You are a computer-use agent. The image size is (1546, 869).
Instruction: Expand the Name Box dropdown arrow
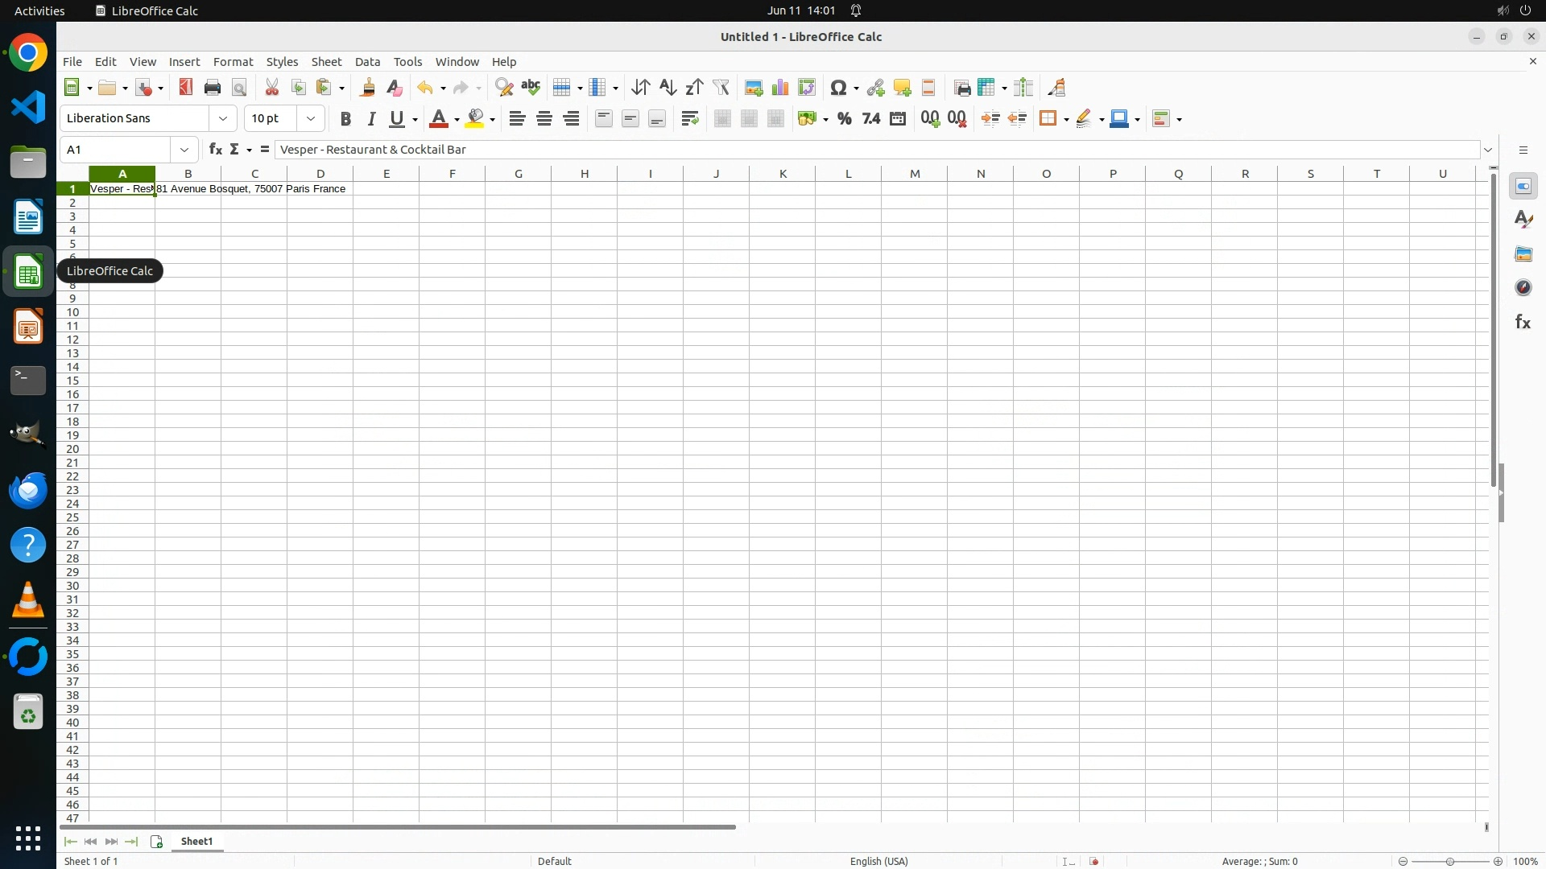tap(184, 150)
